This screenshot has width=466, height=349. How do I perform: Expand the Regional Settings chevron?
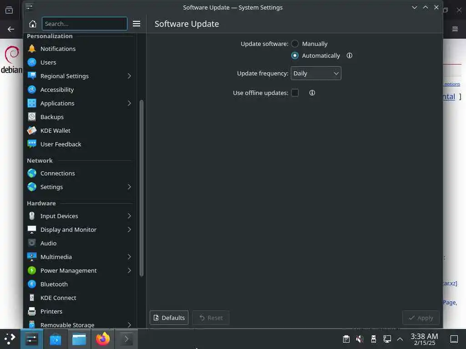click(129, 76)
